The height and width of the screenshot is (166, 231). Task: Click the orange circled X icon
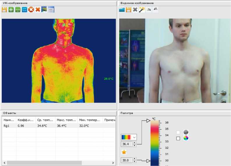click(31, 10)
